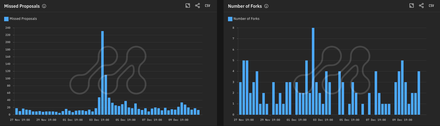Select the tallest bar reaching 8 forks
The width and height of the screenshot is (440, 126).
click(x=313, y=71)
